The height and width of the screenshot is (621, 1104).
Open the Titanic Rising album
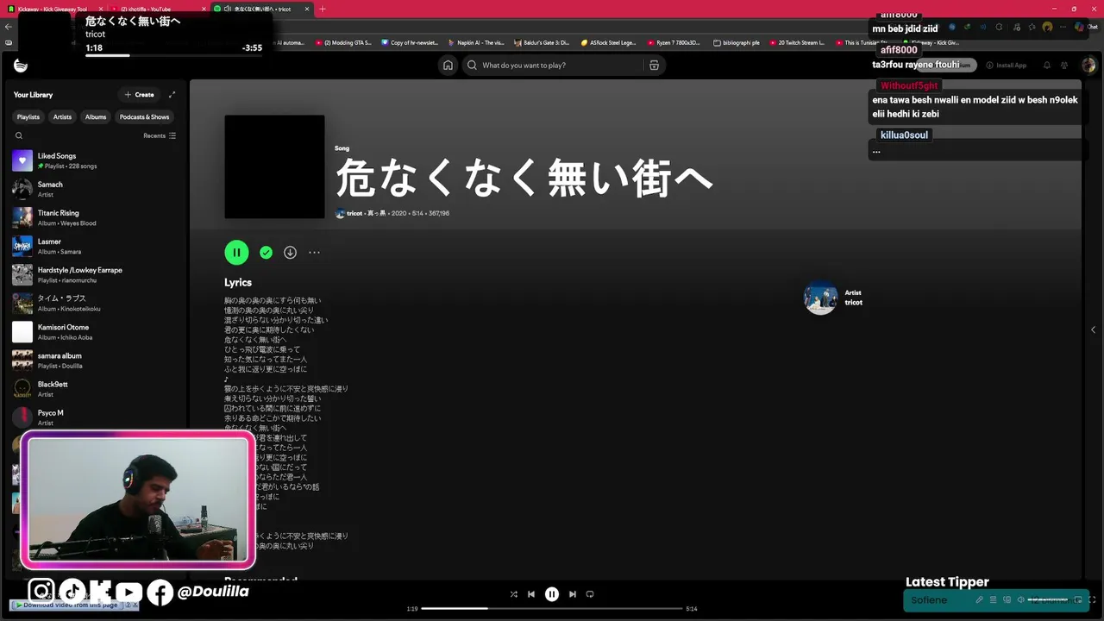pos(95,217)
